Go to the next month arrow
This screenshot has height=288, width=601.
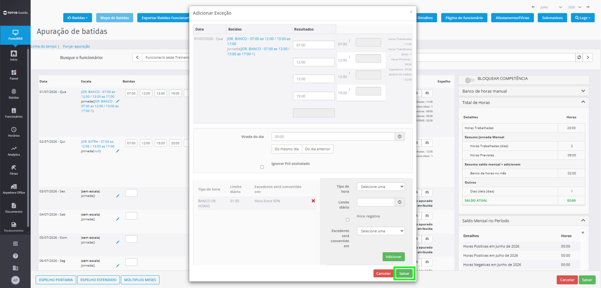(588, 7)
